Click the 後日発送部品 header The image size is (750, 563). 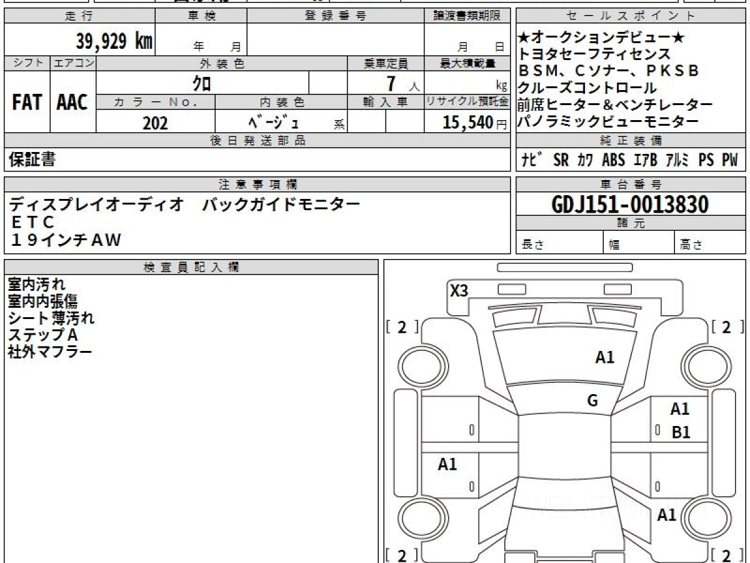[x=257, y=141]
